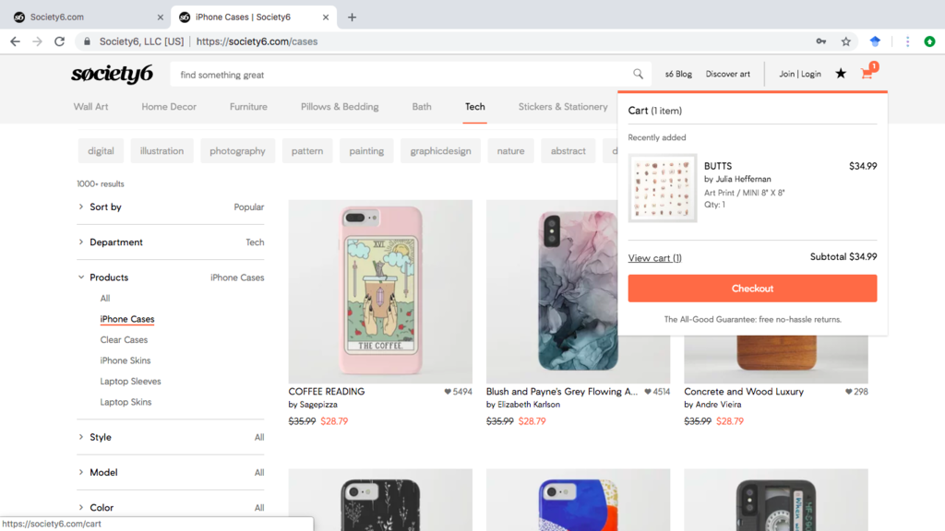The height and width of the screenshot is (531, 945).
Task: Click the orange Checkout button
Action: pyautogui.click(x=752, y=289)
